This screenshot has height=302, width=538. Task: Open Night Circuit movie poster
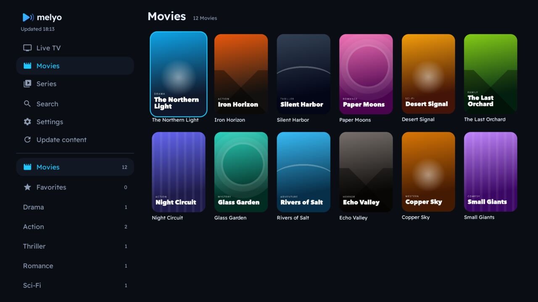(x=179, y=172)
